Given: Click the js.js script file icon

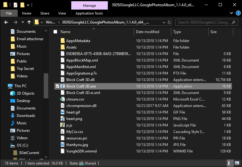Looking at the screenshot, I should [x=62, y=125].
